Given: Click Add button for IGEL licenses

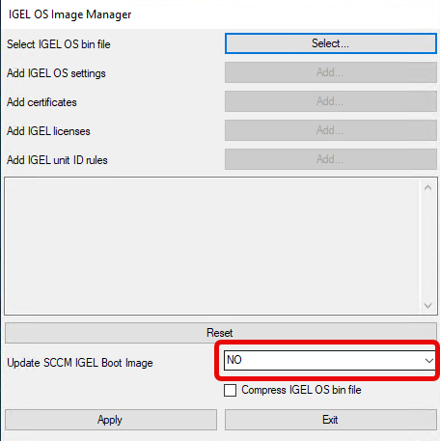Looking at the screenshot, I should pos(331,130).
